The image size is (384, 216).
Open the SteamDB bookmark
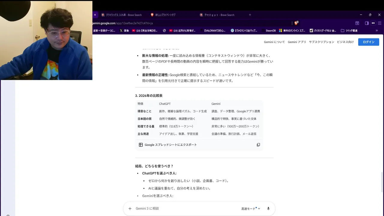[x=269, y=31]
